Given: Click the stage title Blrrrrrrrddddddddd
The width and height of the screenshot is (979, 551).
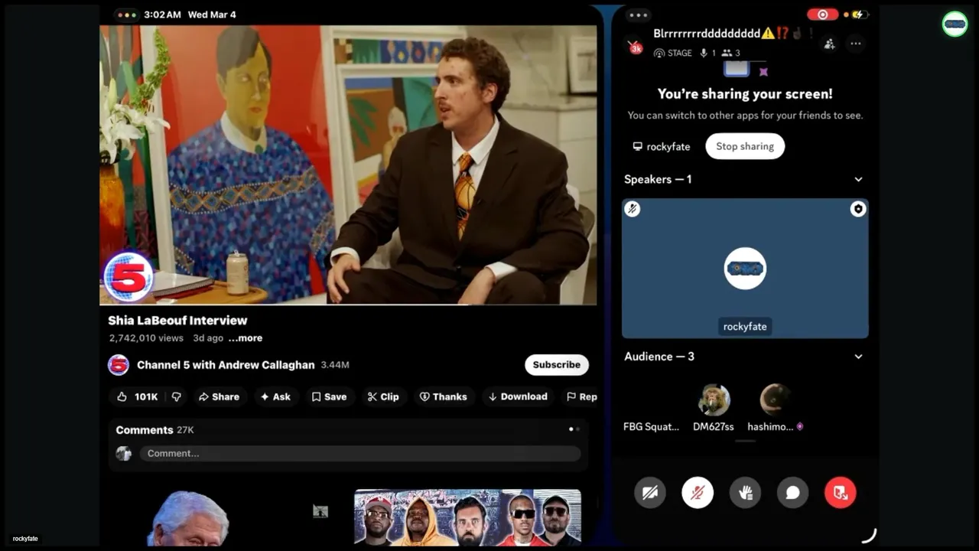Looking at the screenshot, I should pyautogui.click(x=707, y=33).
